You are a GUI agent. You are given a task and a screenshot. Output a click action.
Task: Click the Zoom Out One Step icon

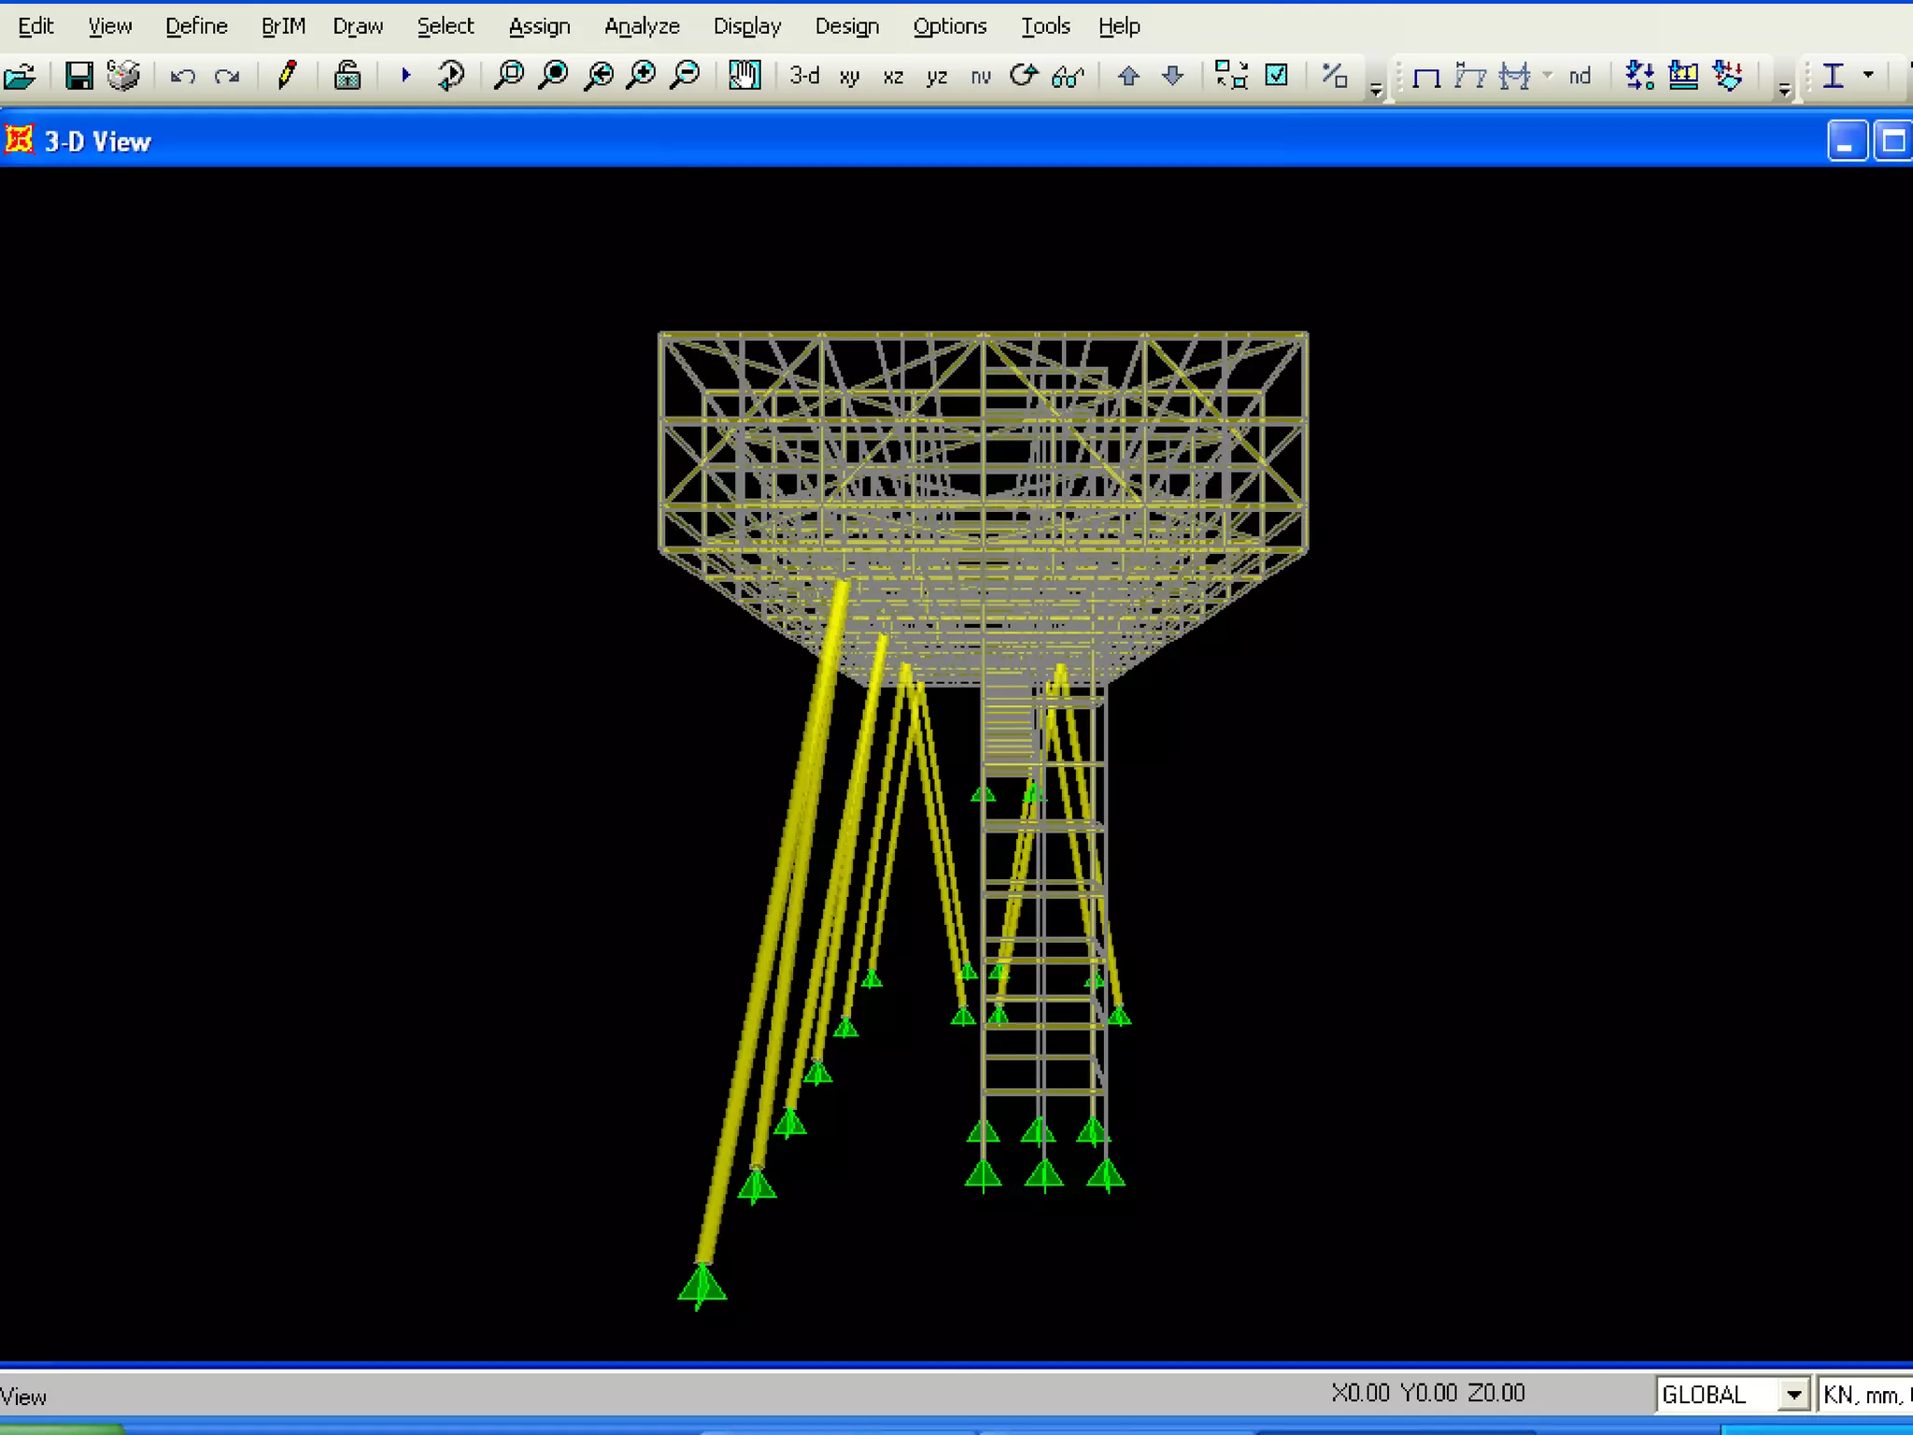[687, 75]
